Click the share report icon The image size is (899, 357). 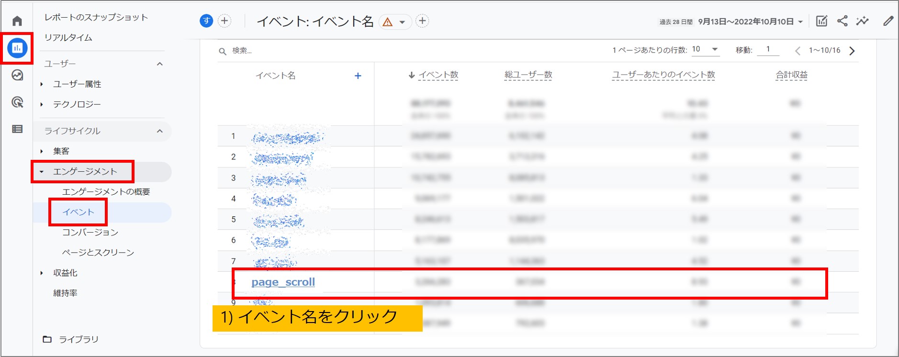tap(842, 21)
